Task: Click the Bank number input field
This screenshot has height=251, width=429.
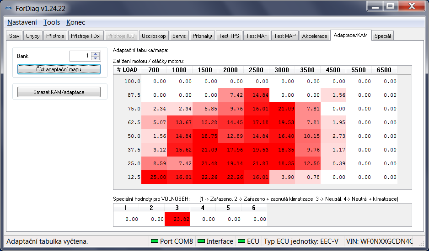Action: pyautogui.click(x=80, y=56)
